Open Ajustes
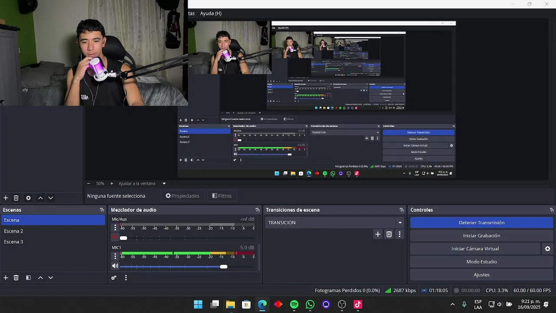The width and height of the screenshot is (556, 313). [481, 275]
